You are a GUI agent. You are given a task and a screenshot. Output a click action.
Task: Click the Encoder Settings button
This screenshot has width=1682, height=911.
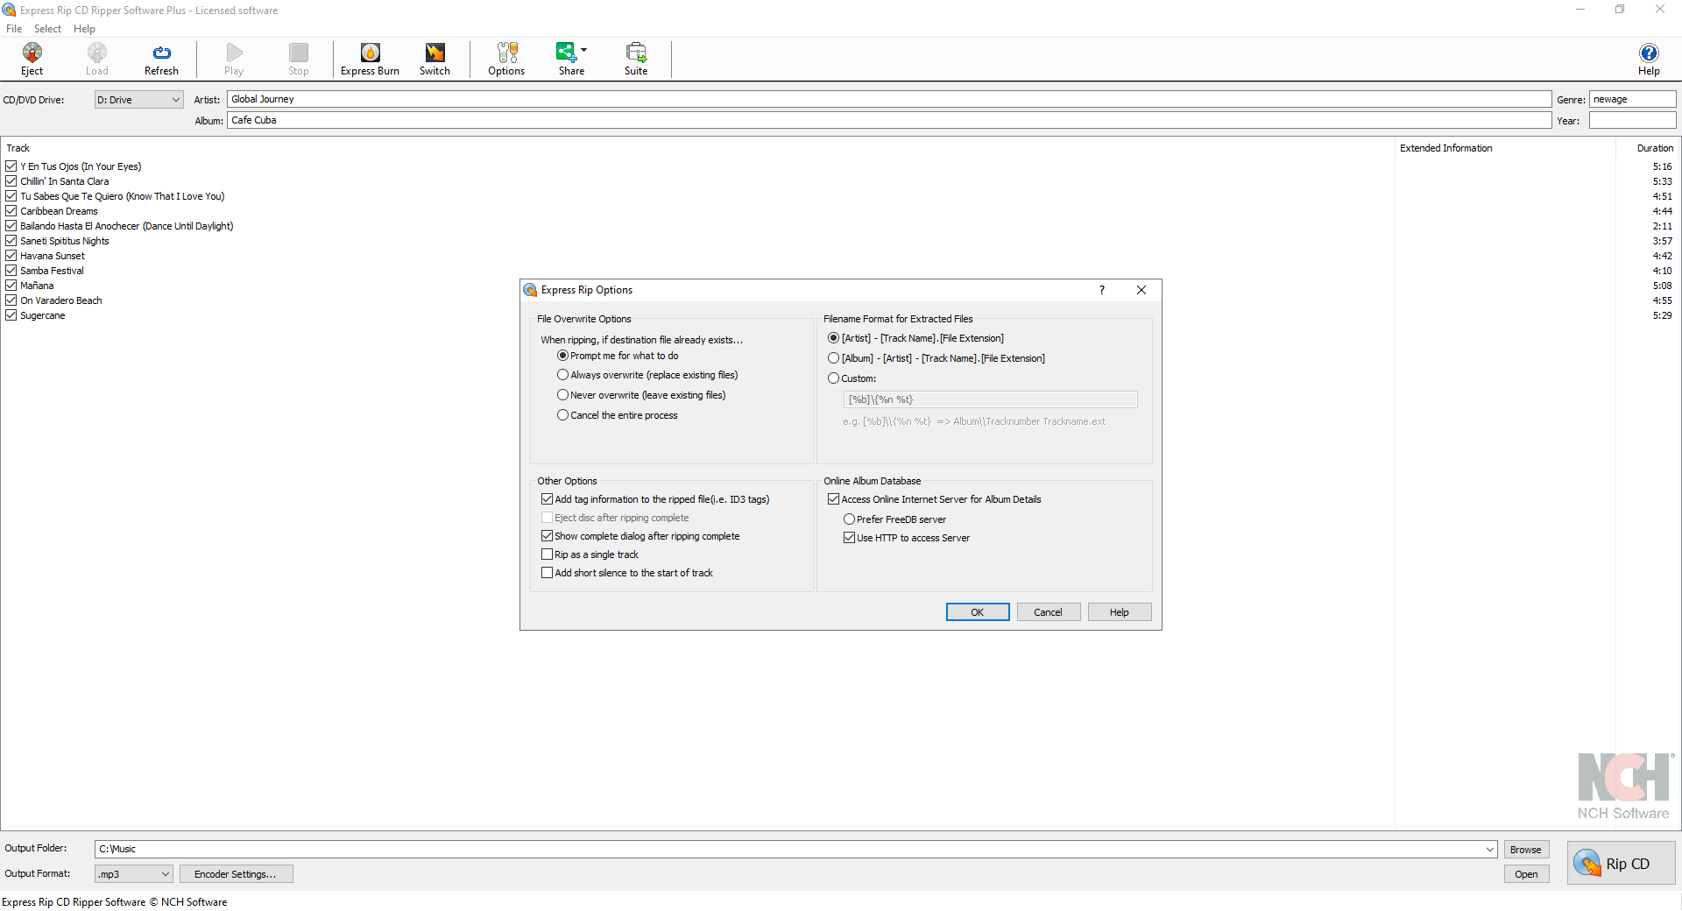coord(236,873)
